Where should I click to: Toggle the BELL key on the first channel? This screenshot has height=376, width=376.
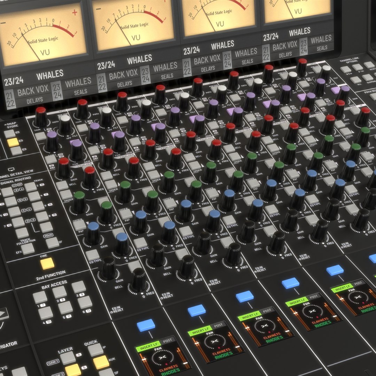point(62,186)
